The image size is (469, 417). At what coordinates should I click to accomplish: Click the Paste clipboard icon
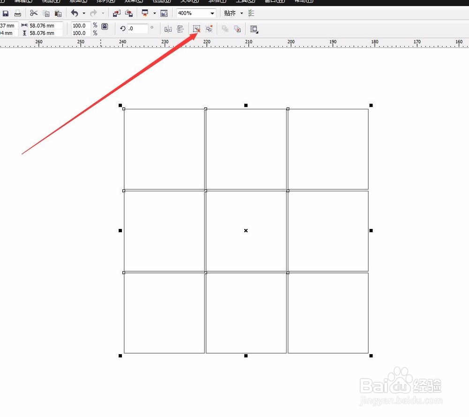58,14
